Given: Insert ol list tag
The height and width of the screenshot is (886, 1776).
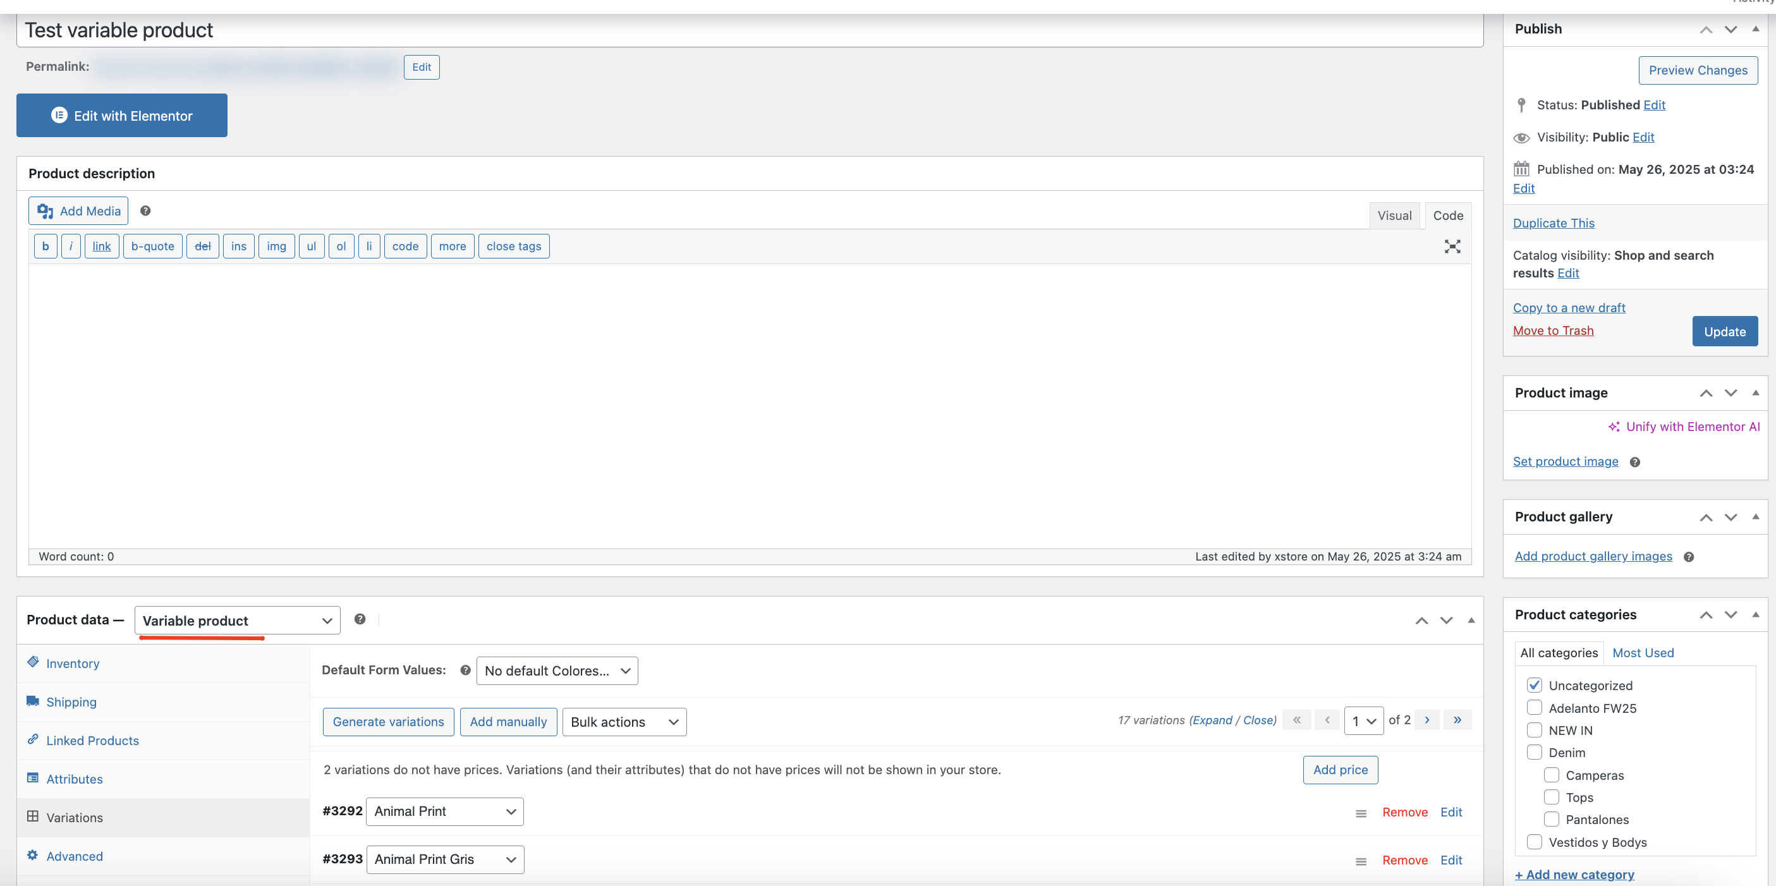Looking at the screenshot, I should pyautogui.click(x=341, y=246).
